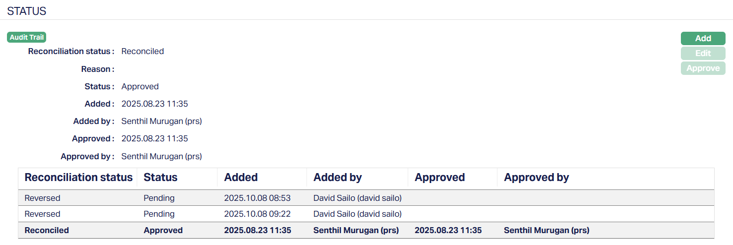Select the Added column header
This screenshot has height=245, width=733.
pyautogui.click(x=241, y=178)
